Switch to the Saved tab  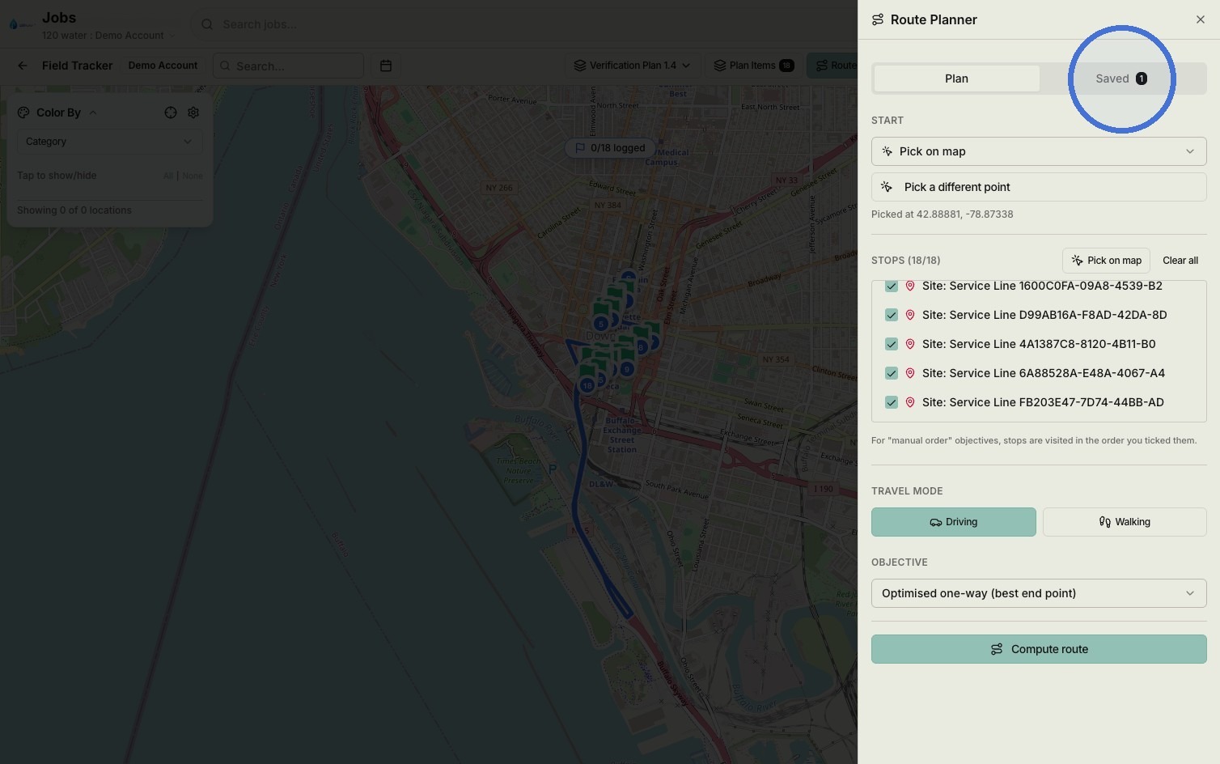[x=1121, y=79]
